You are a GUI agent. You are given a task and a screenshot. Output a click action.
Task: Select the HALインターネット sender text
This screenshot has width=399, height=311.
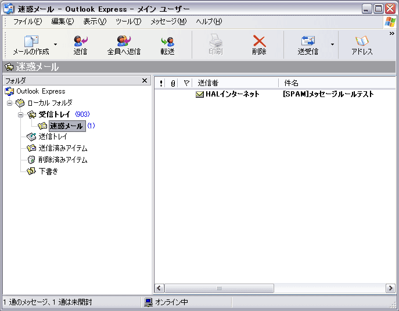232,94
